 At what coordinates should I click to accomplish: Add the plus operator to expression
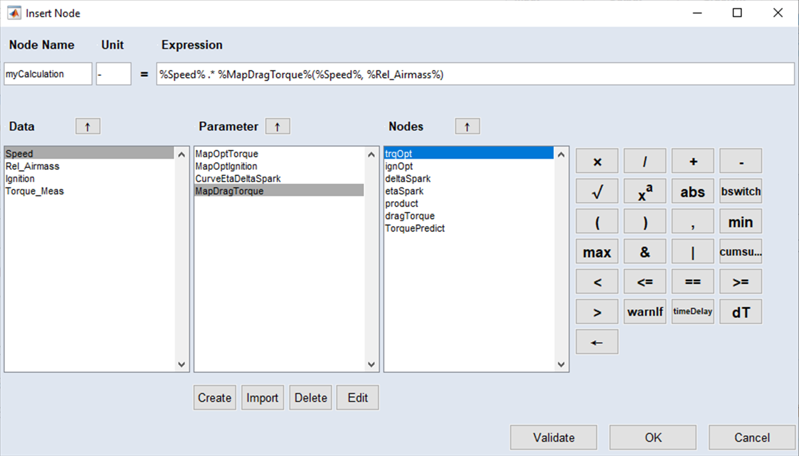[693, 162]
